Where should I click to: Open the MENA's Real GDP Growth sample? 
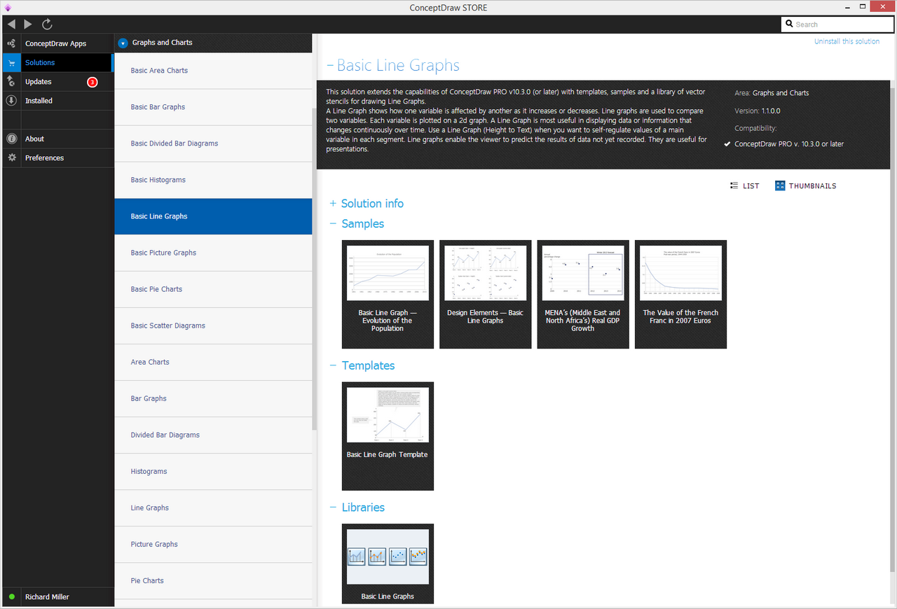[583, 294]
